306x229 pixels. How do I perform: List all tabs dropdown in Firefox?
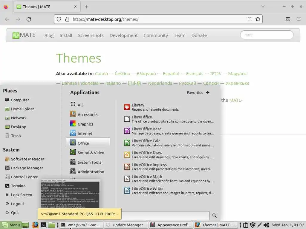click(263, 7)
